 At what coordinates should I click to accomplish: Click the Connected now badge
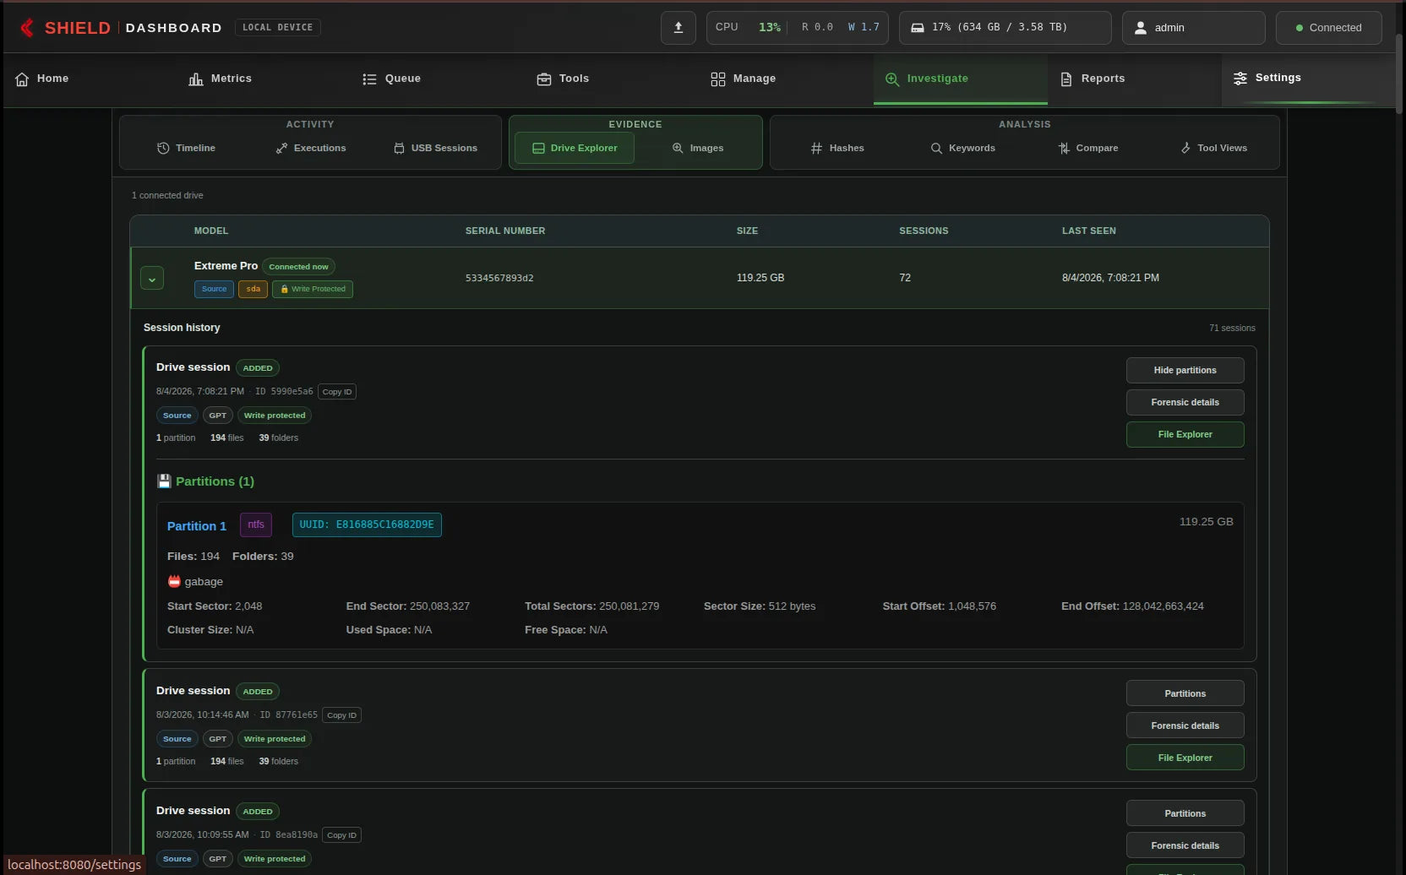point(298,267)
